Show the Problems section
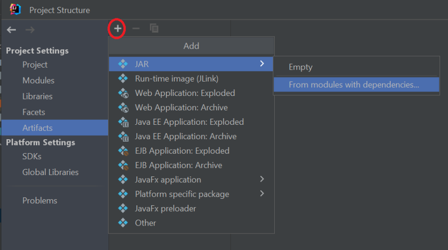 (x=40, y=201)
